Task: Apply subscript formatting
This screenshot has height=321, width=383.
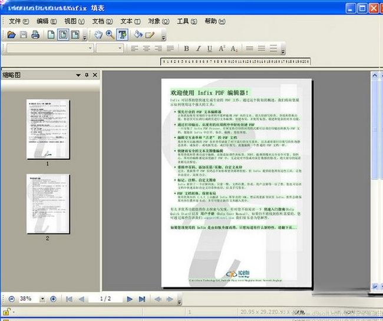Action: [234, 49]
